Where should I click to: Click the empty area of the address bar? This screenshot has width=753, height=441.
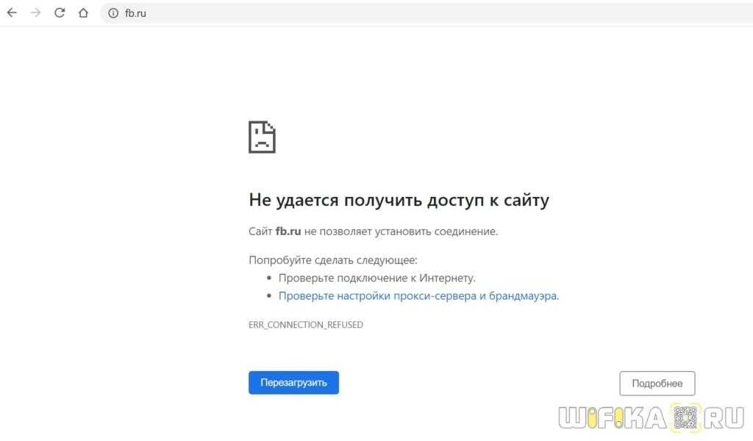pos(441,13)
